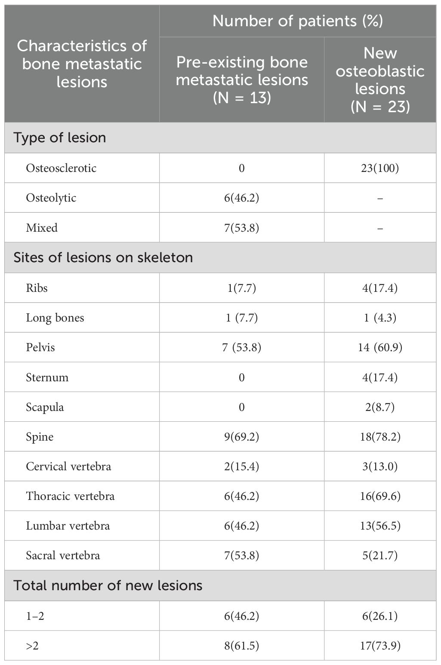Click the 'Osteolytic' row label
441x665 pixels.
coord(51,198)
